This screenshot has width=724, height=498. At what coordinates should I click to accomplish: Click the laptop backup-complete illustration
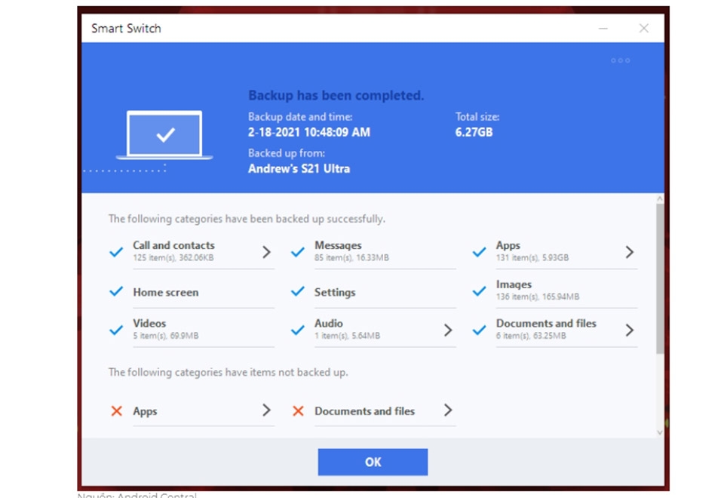click(164, 135)
